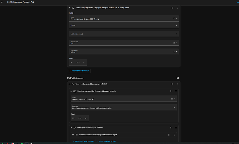This screenshot has width=239, height=144.
Task: Click the state trigger icon in the Sobald Bewegungsmelder header
Action: click(x=73, y=8)
